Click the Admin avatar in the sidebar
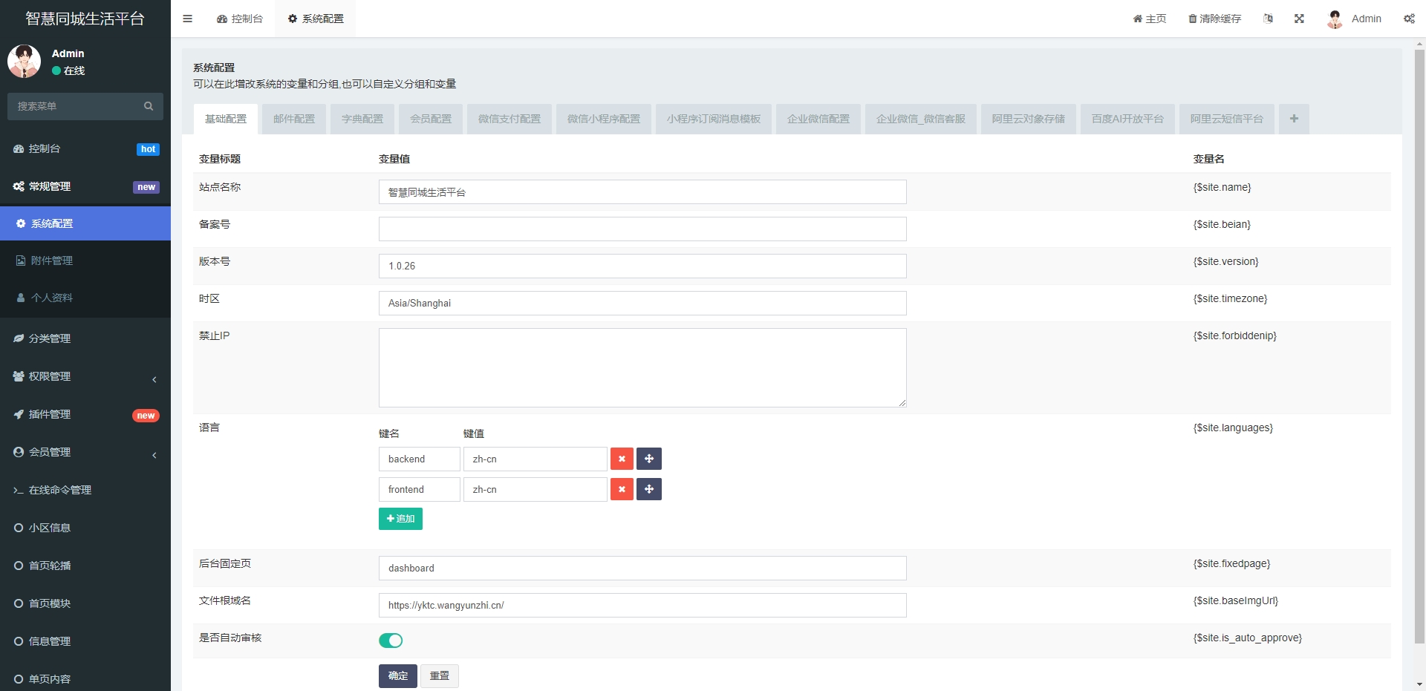The image size is (1426, 691). click(24, 62)
